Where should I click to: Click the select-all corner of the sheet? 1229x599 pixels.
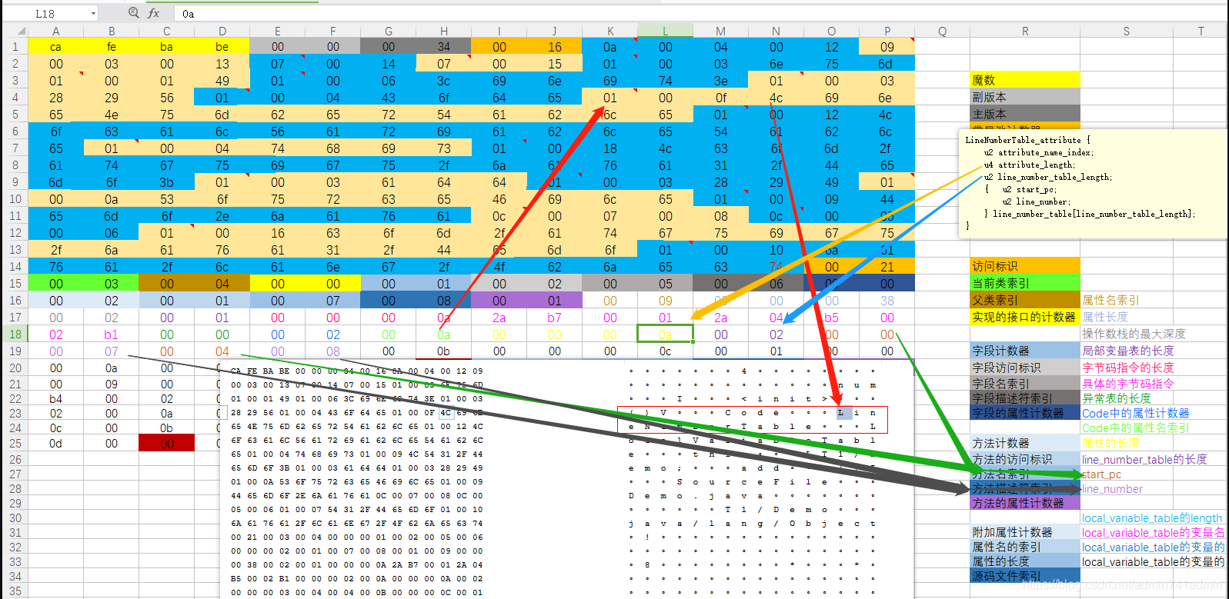click(15, 32)
